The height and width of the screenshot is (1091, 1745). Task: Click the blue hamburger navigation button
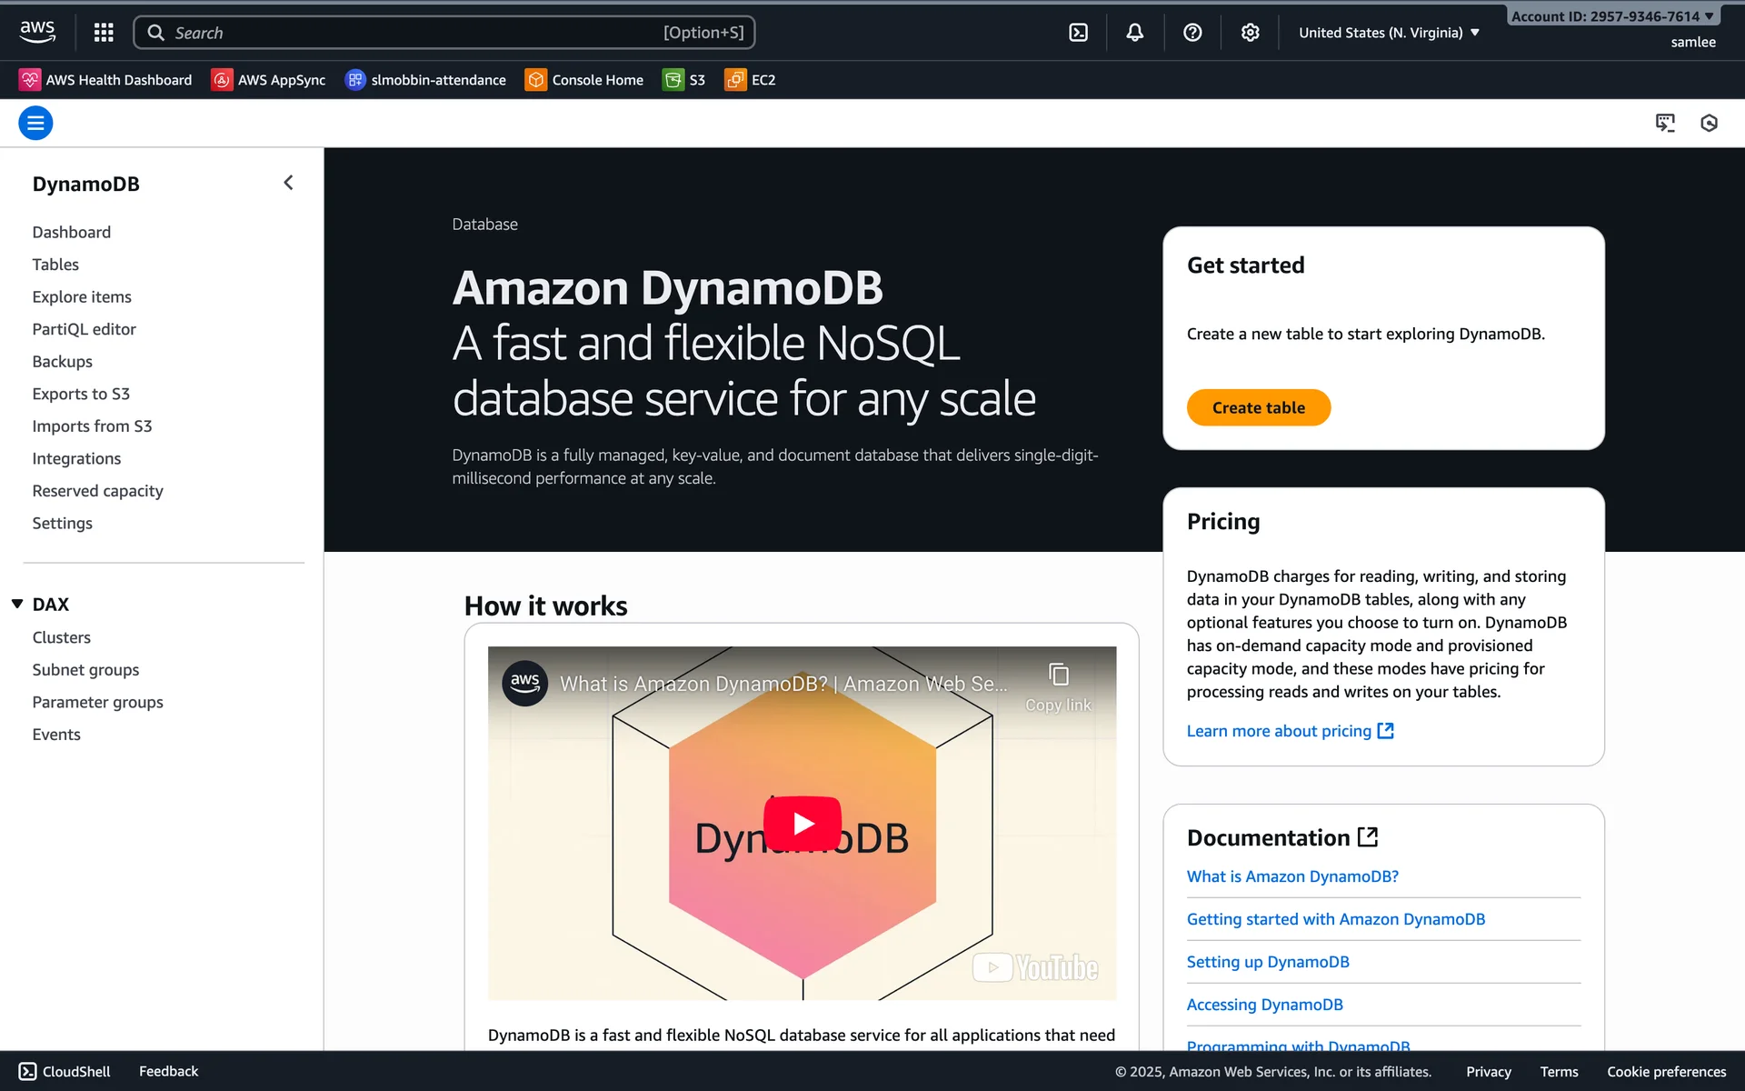35,123
